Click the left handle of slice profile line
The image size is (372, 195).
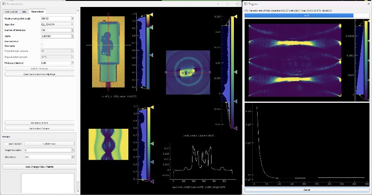[166, 72]
